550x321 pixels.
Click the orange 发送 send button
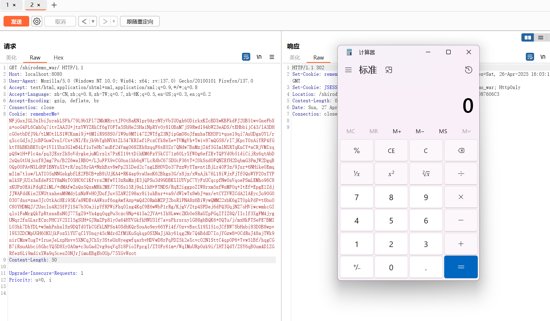tap(16, 22)
